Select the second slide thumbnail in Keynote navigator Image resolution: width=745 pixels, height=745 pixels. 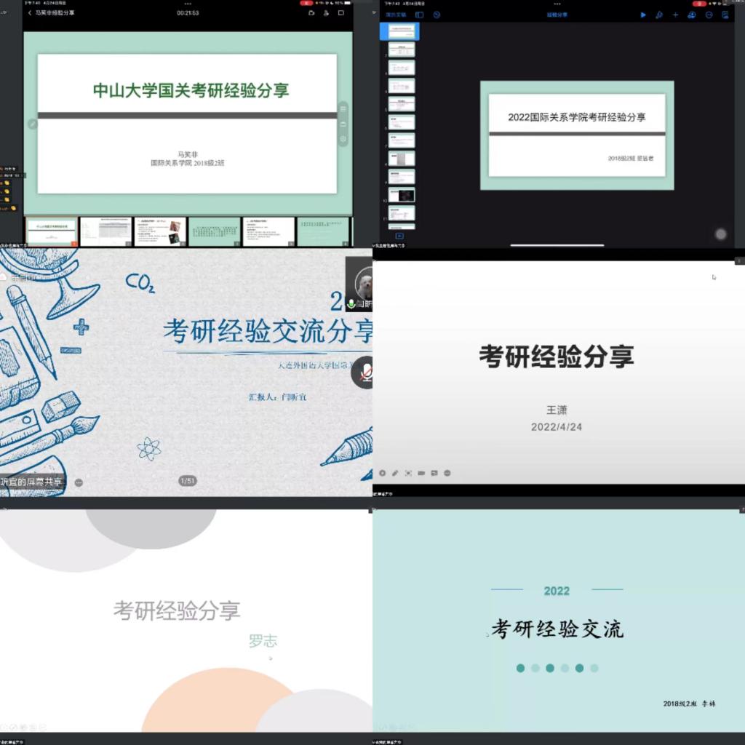click(x=401, y=49)
